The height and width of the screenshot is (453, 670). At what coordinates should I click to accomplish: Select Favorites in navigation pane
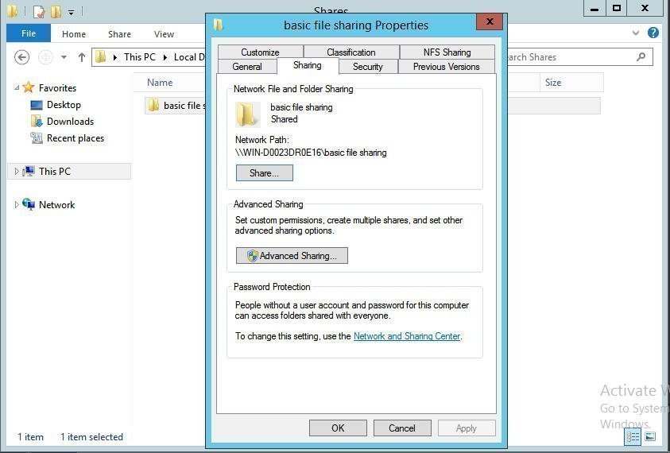(x=57, y=88)
